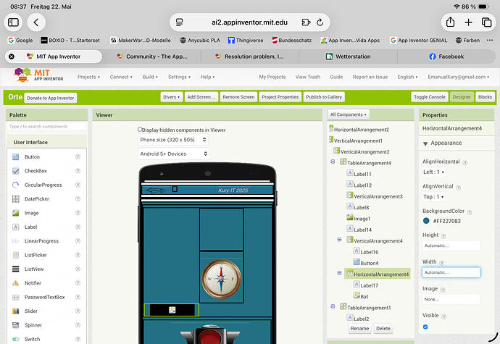Click the Remove Screen button
This screenshot has width=500, height=344.
pos(238,97)
